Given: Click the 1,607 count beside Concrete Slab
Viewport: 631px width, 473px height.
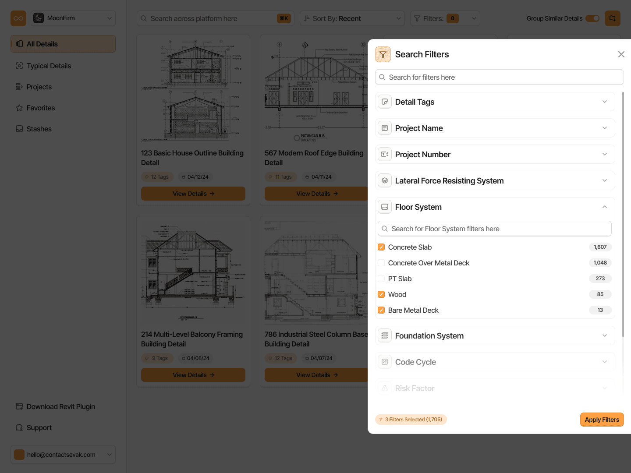Looking at the screenshot, I should point(600,247).
